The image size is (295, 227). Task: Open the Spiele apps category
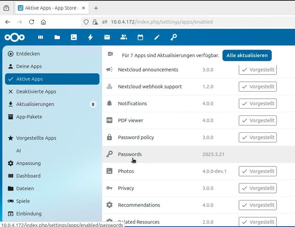click(x=52, y=201)
